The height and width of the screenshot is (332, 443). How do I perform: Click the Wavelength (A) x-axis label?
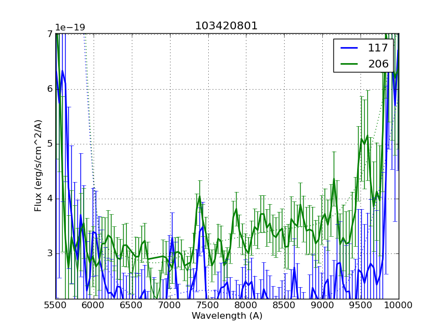tap(227, 316)
